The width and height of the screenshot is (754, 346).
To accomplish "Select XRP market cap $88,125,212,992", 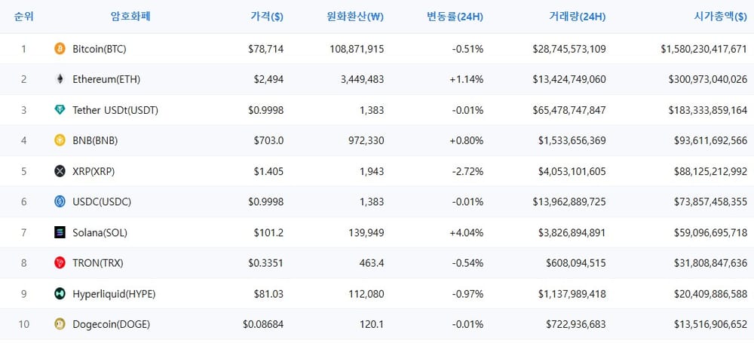I will coord(710,172).
